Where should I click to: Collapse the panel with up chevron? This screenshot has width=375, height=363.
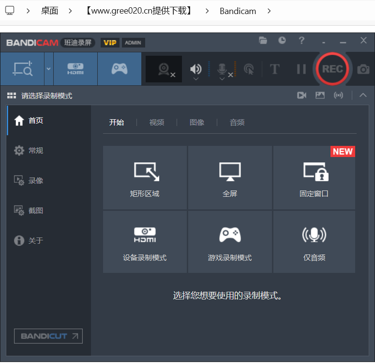pyautogui.click(x=363, y=95)
